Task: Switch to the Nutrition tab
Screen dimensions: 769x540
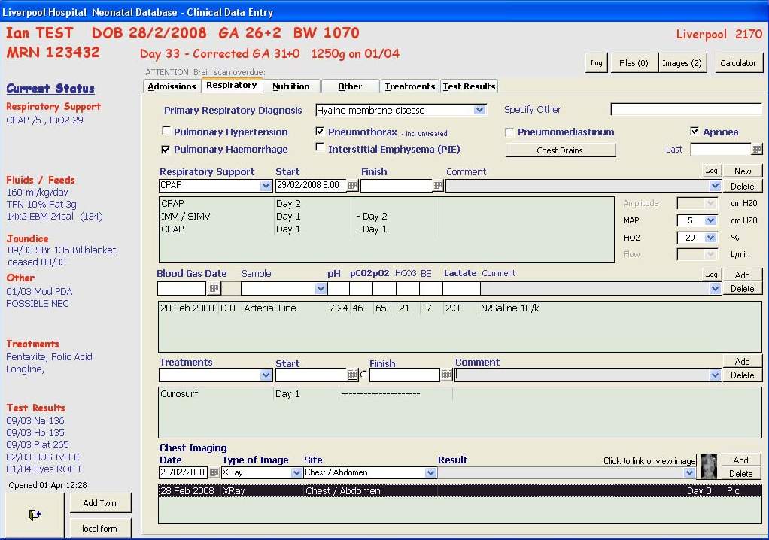Action: pyautogui.click(x=291, y=86)
